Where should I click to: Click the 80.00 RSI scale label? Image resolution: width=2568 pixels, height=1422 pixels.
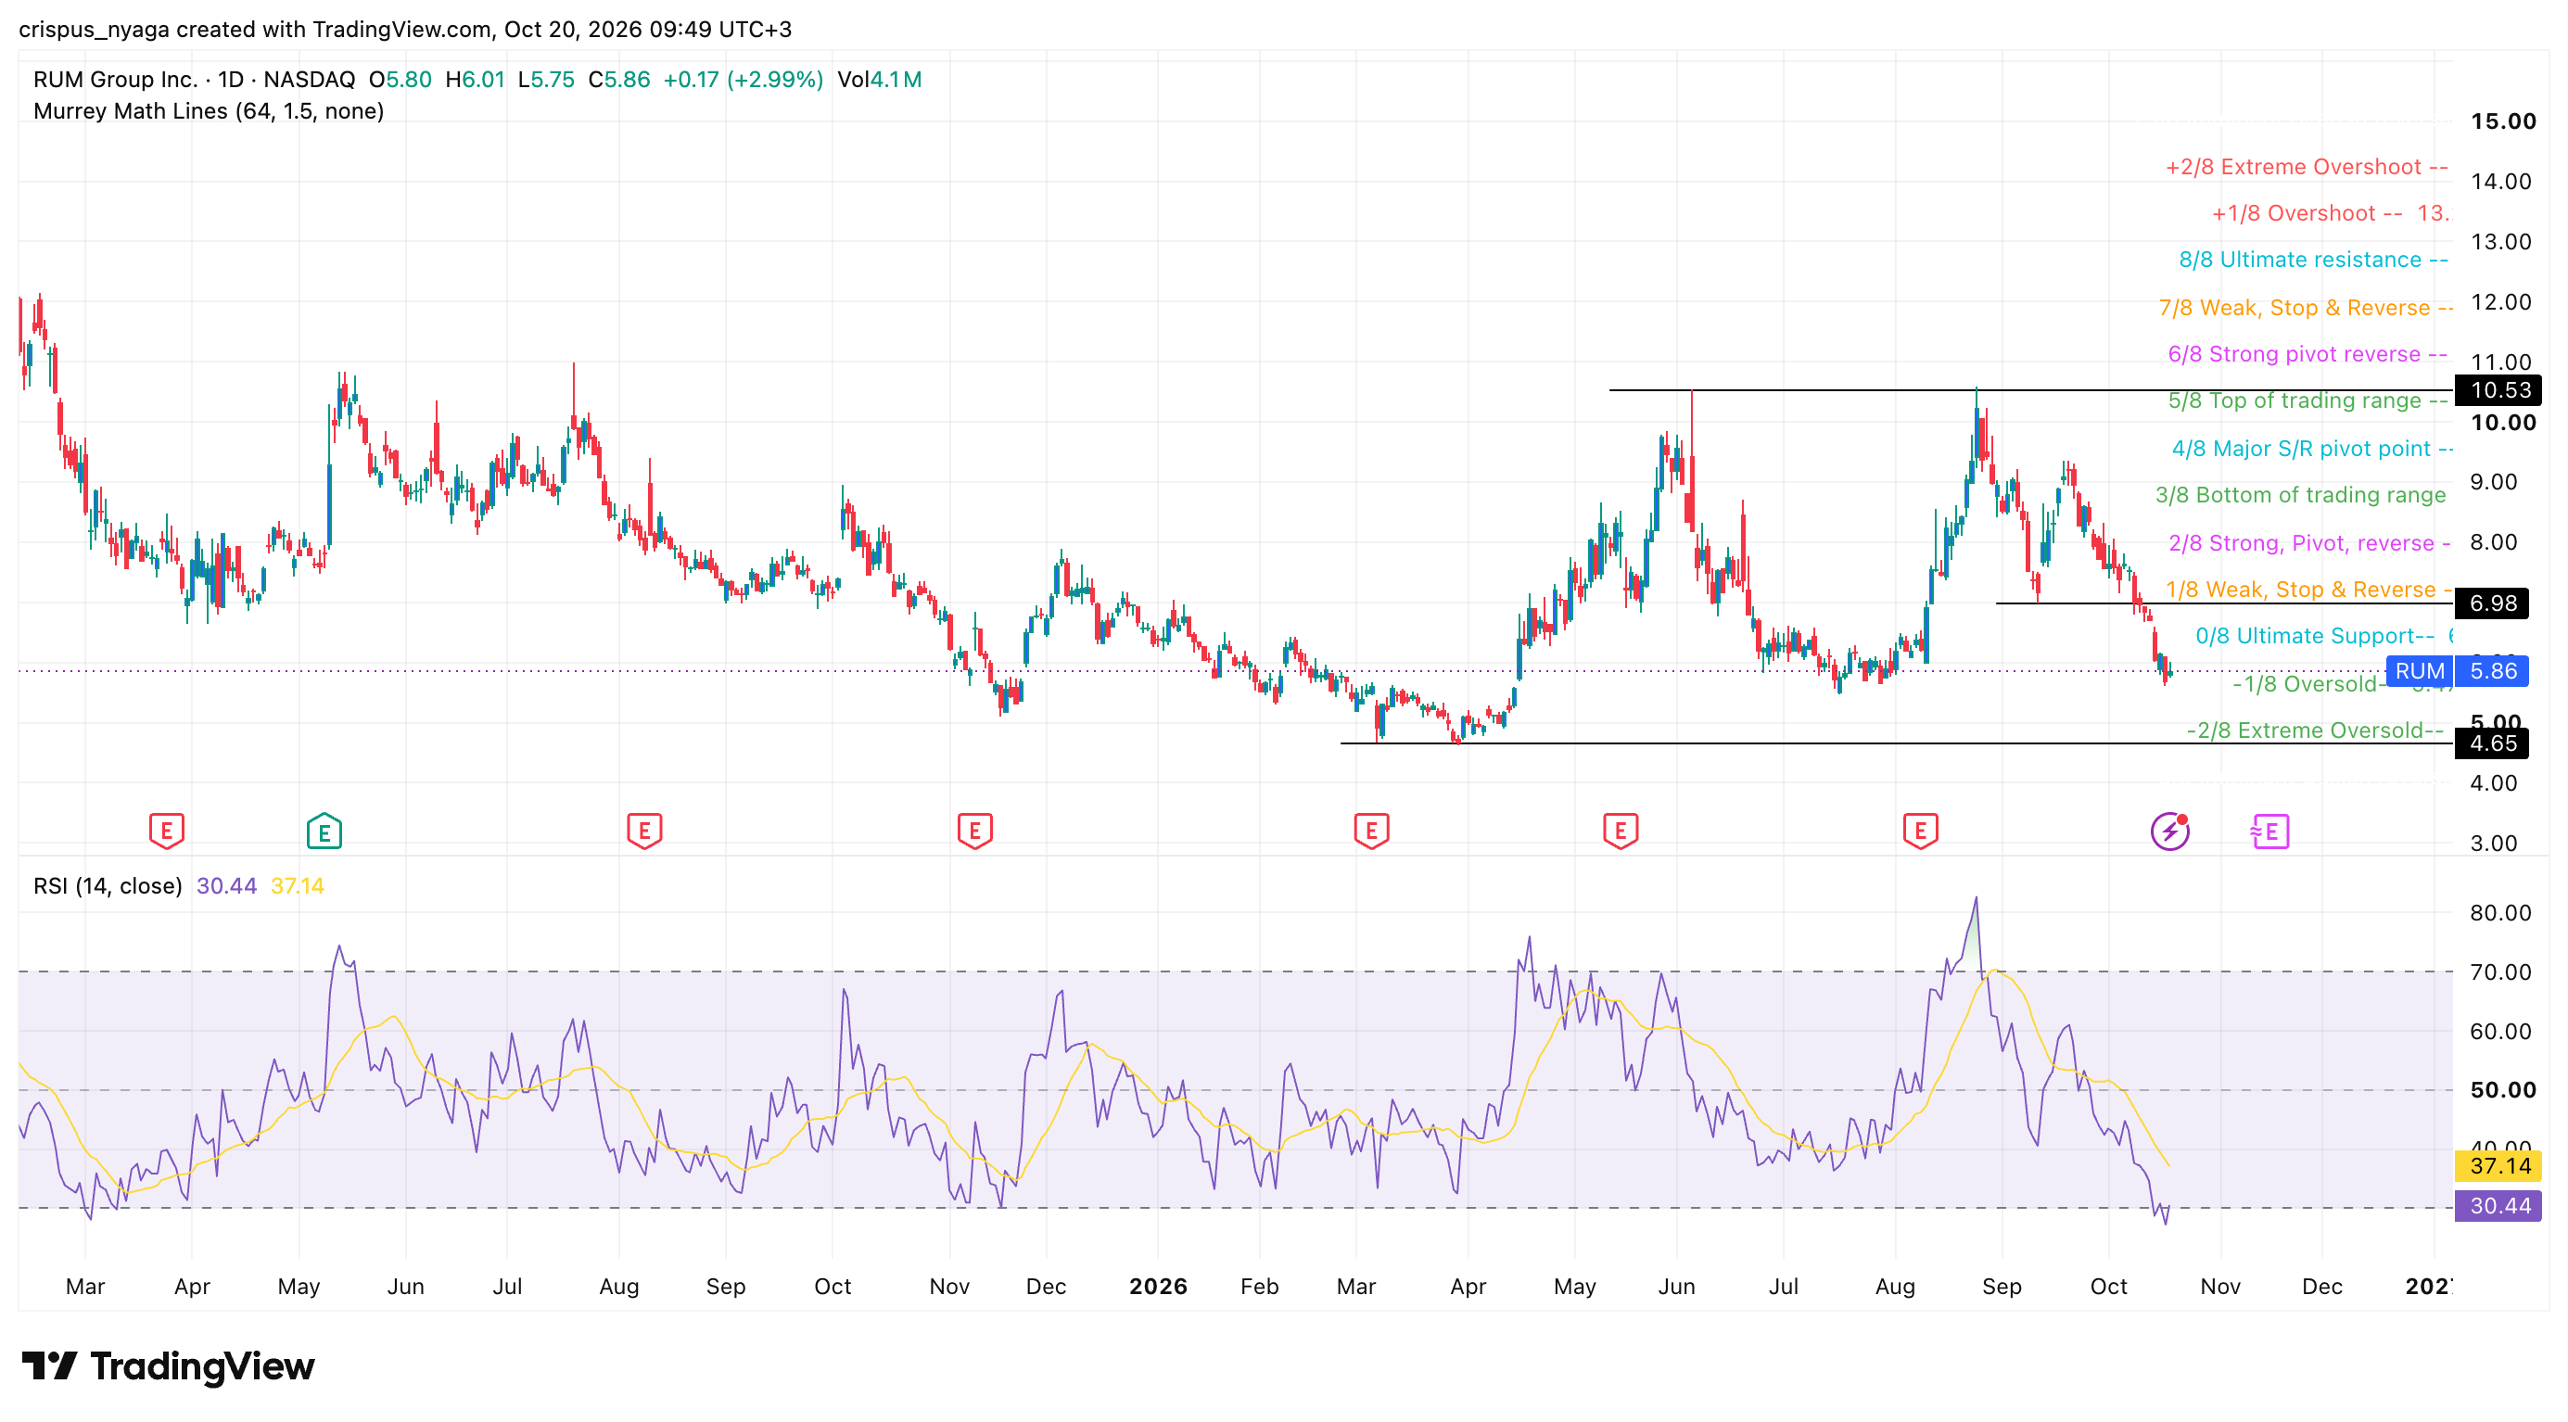(2500, 913)
